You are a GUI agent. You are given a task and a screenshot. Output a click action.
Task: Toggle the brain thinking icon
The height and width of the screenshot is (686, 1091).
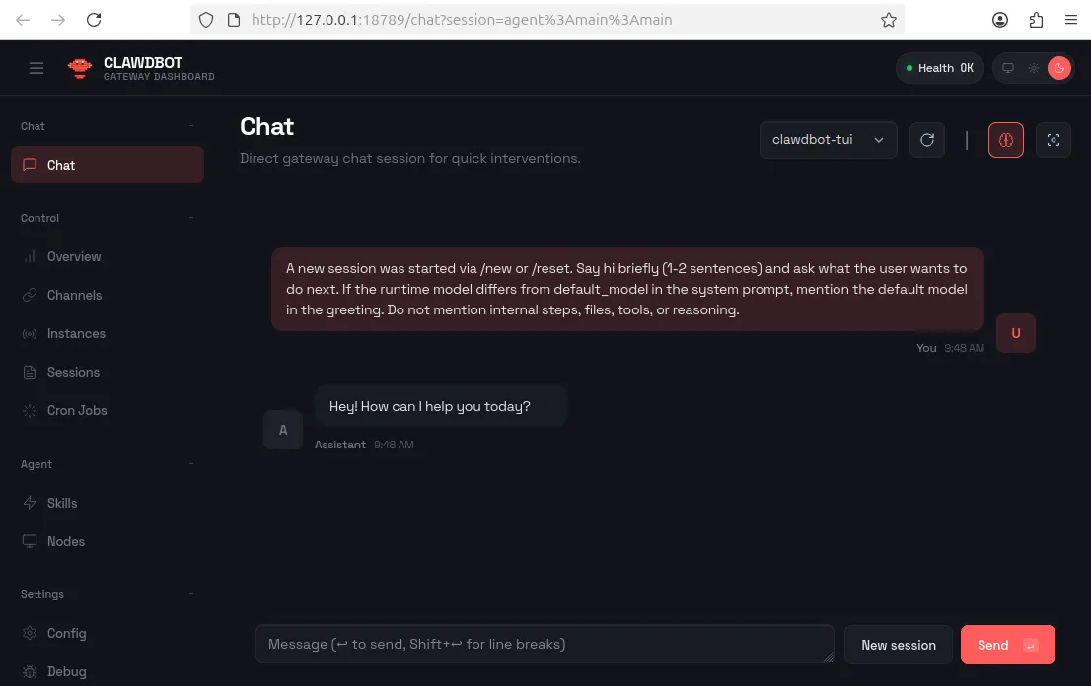coord(1006,140)
